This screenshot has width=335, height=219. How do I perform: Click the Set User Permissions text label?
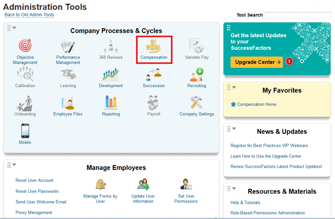click(x=186, y=198)
